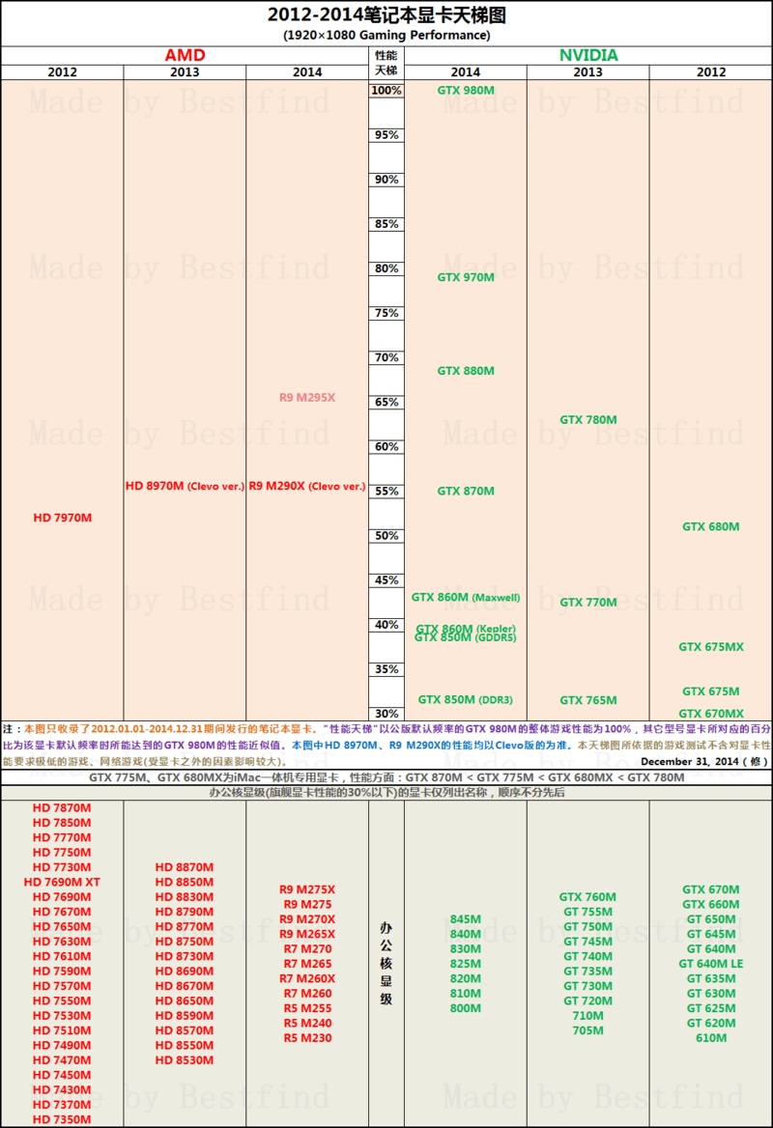
Task: Select the December 31, 2014 date text
Action: pos(704,761)
